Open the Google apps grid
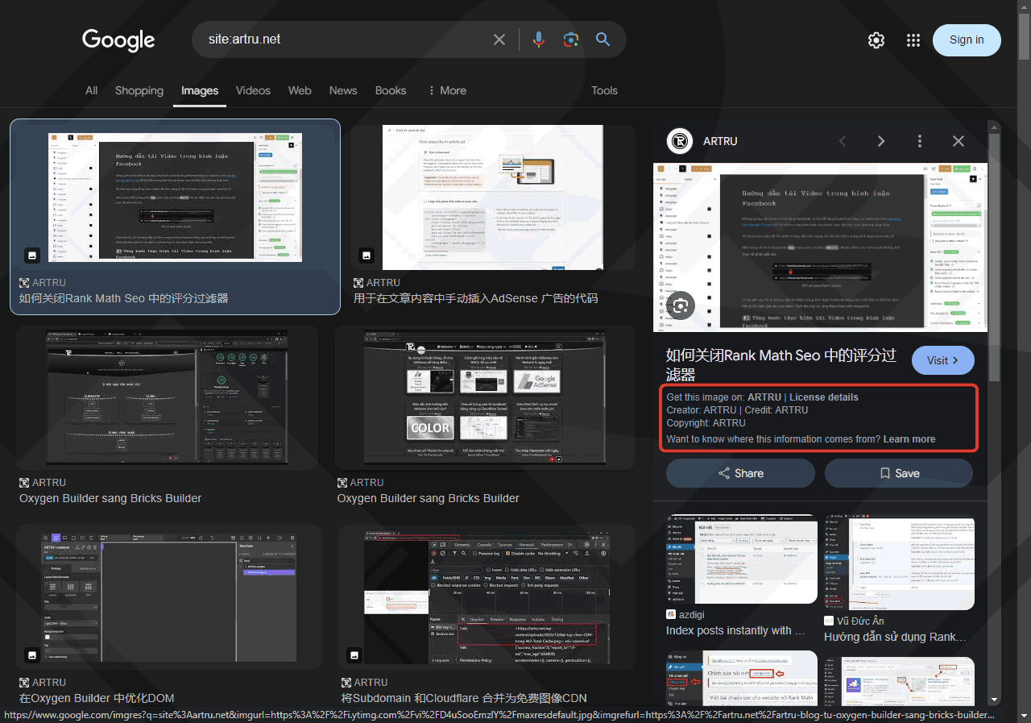Image resolution: width=1031 pixels, height=723 pixels. [913, 40]
